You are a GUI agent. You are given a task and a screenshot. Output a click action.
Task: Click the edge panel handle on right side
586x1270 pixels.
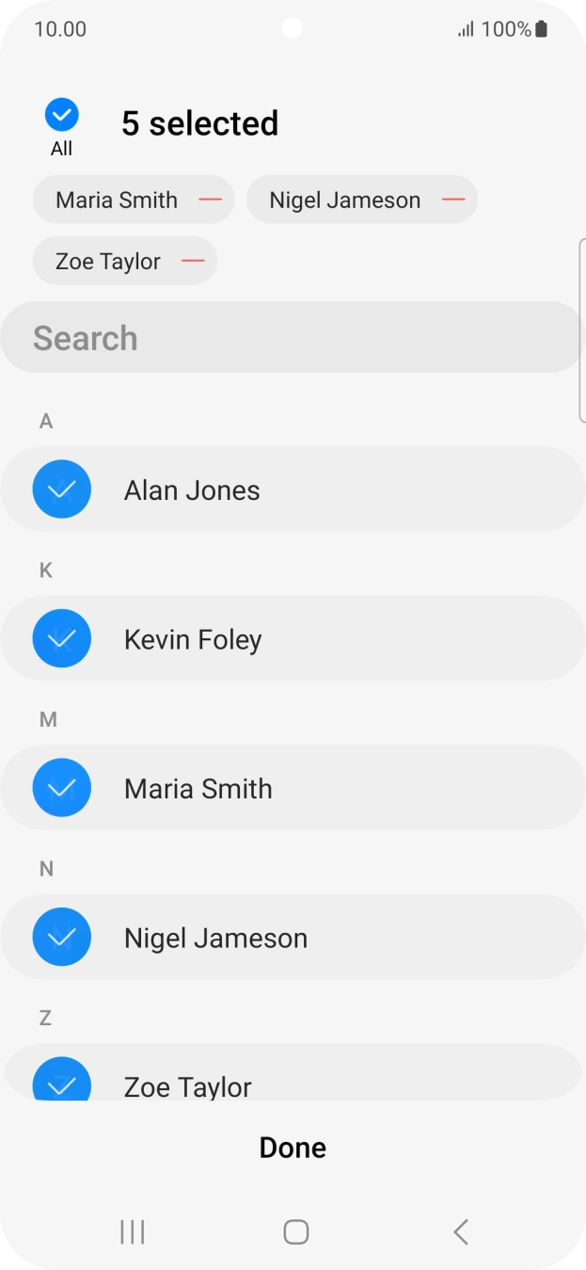coord(581,330)
